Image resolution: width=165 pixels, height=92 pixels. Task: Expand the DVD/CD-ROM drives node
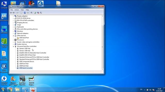click(x=13, y=18)
